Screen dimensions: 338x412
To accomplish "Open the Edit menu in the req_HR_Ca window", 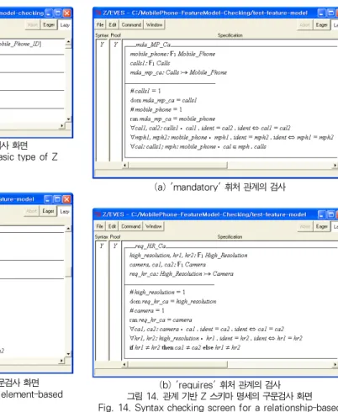I will pyautogui.click(x=112, y=226).
